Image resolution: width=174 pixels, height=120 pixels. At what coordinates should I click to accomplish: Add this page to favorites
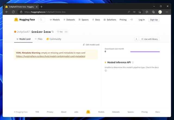[x=139, y=12]
